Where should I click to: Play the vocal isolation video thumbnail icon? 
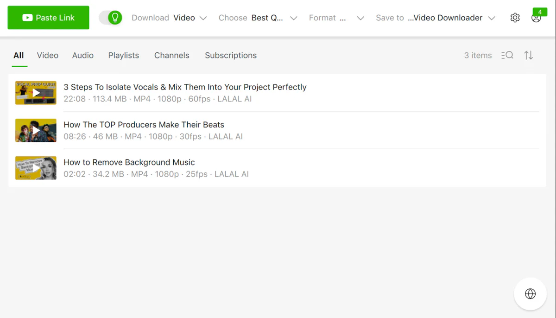(36, 92)
